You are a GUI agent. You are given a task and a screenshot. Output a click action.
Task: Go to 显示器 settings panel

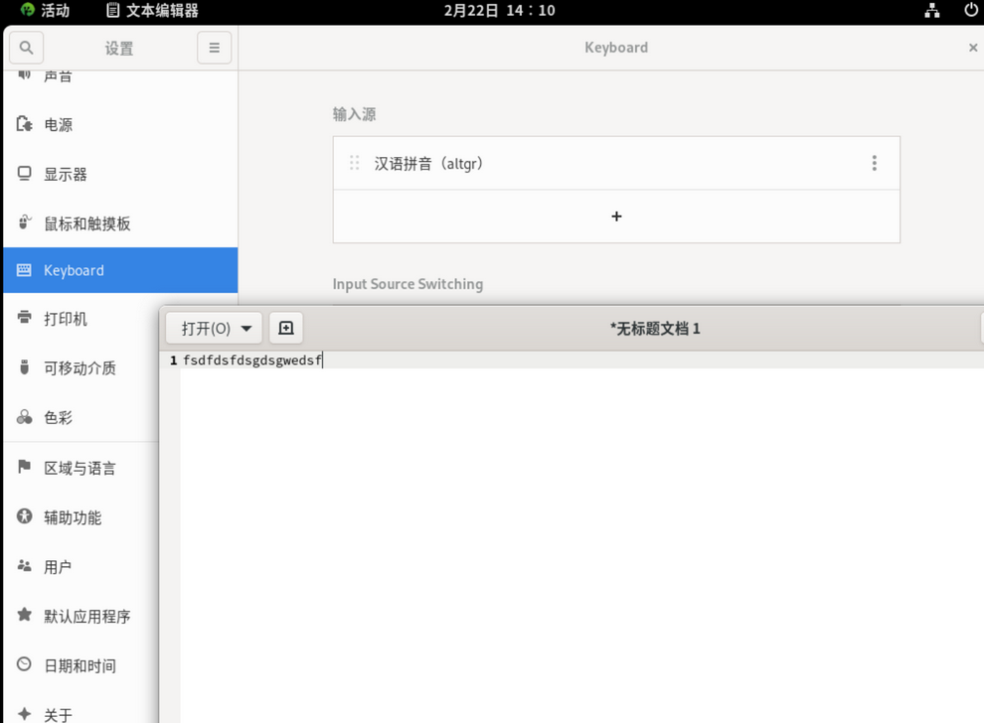pyautogui.click(x=66, y=175)
